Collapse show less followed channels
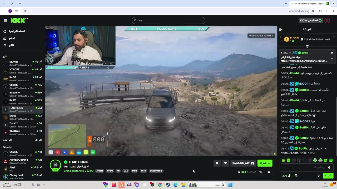The height and width of the screenshot is (189, 337). (x=38, y=140)
